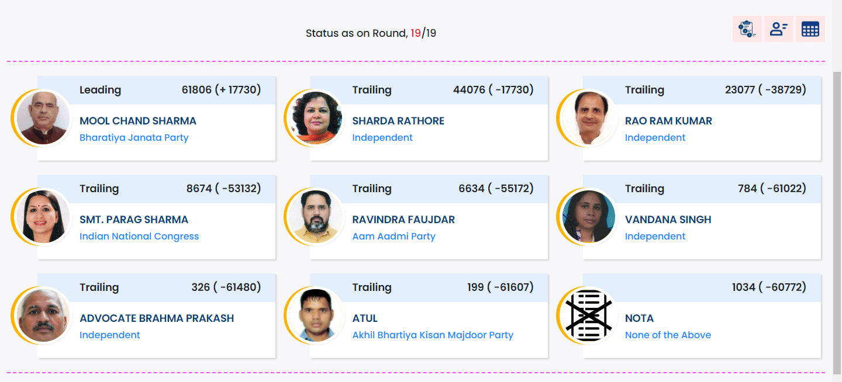842x382 pixels.
Task: Click Atul's candidate photo
Action: (x=315, y=315)
